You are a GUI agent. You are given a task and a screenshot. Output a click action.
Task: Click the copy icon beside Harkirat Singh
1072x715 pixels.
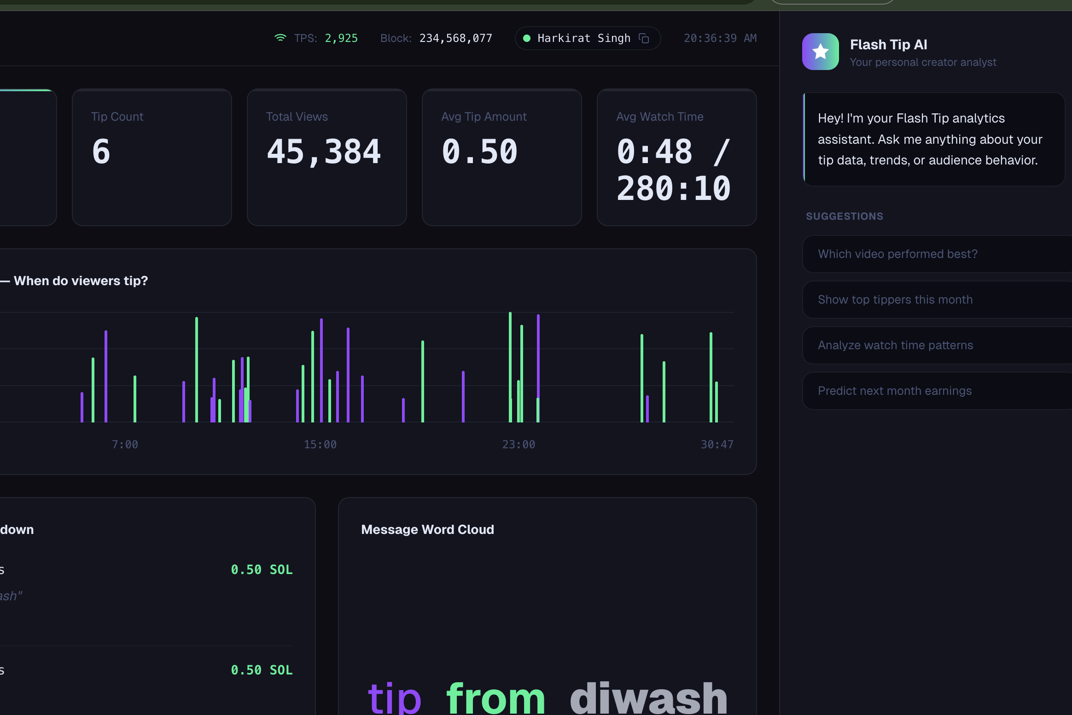pos(644,38)
